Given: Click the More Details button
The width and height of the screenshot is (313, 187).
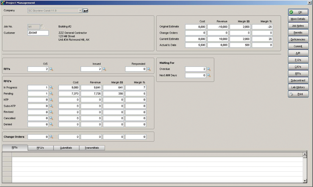Looking at the screenshot, I should point(298,19).
